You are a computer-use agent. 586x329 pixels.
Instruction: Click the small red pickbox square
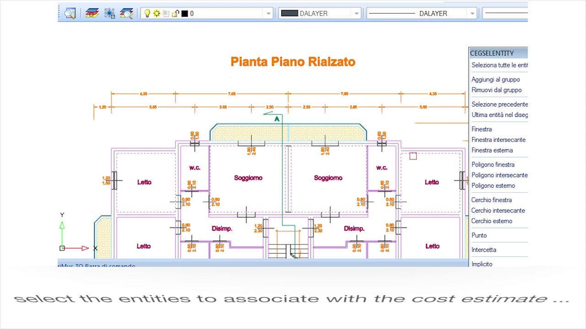point(413,156)
